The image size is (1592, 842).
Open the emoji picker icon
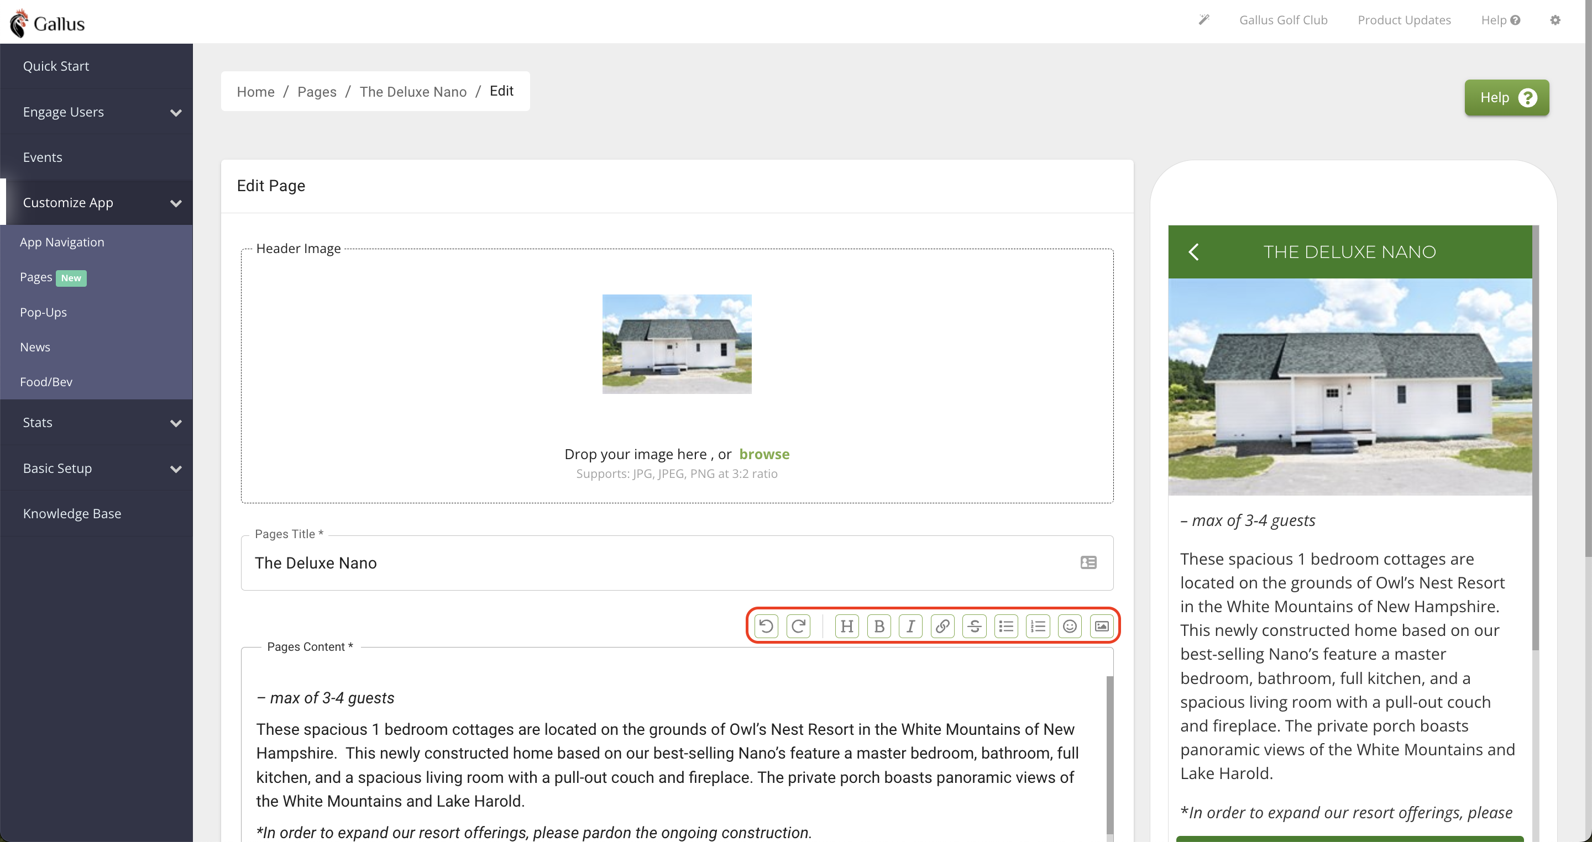tap(1070, 626)
